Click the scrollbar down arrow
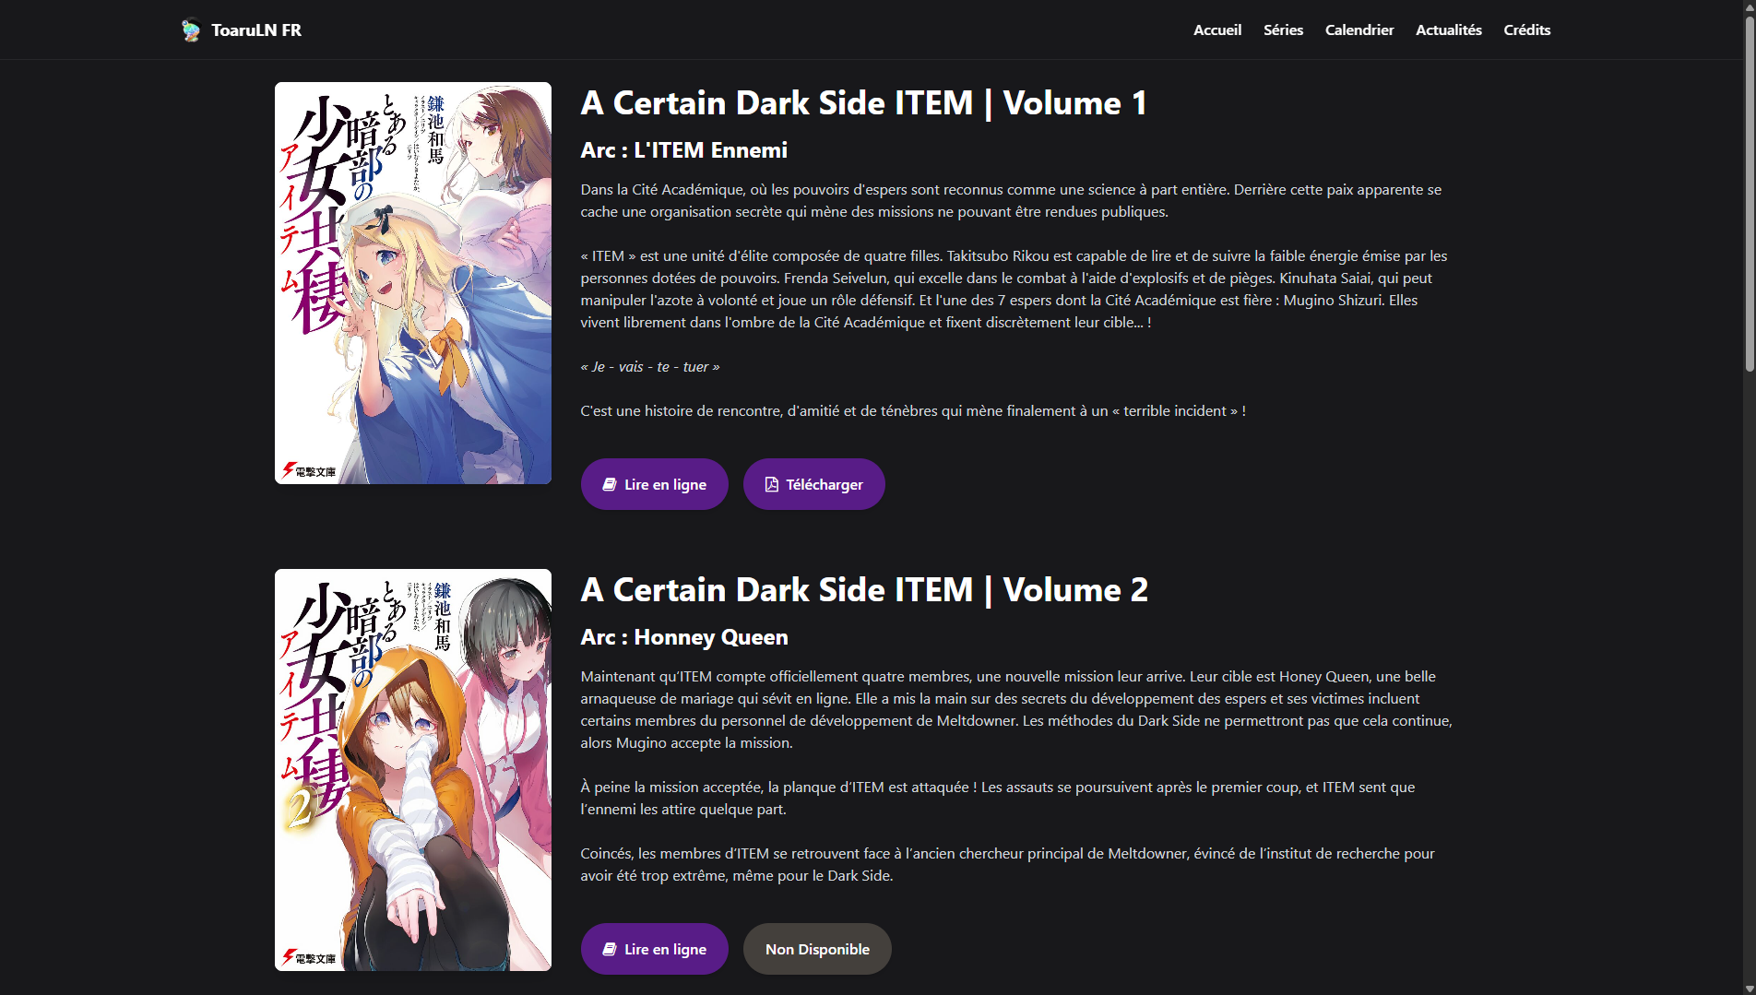The height and width of the screenshot is (995, 1756). pos(1749,989)
